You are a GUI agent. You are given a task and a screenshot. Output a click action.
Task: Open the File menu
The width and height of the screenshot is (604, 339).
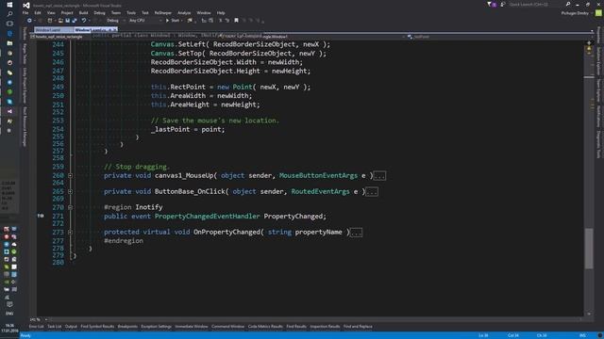(25, 12)
